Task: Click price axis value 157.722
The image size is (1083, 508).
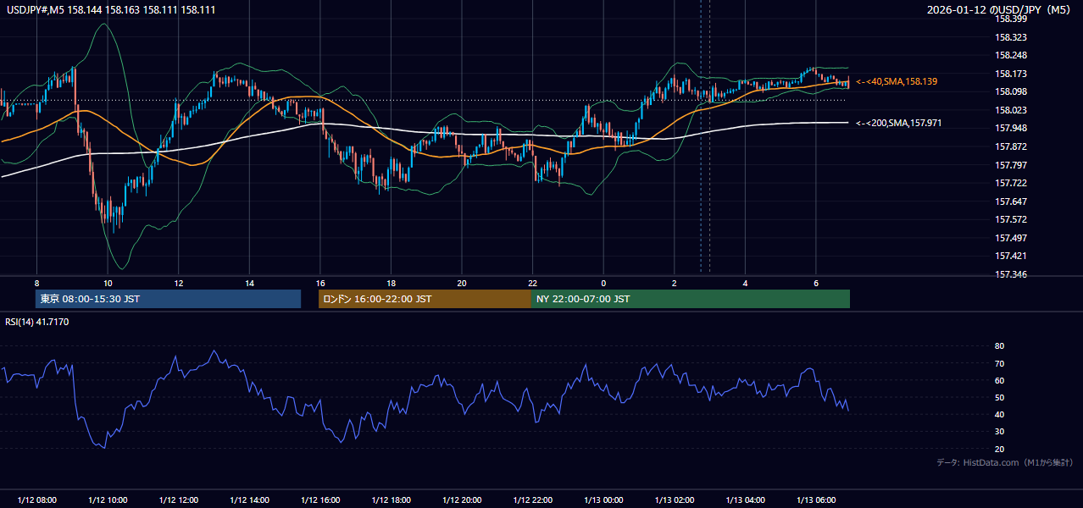Action: point(1013,183)
